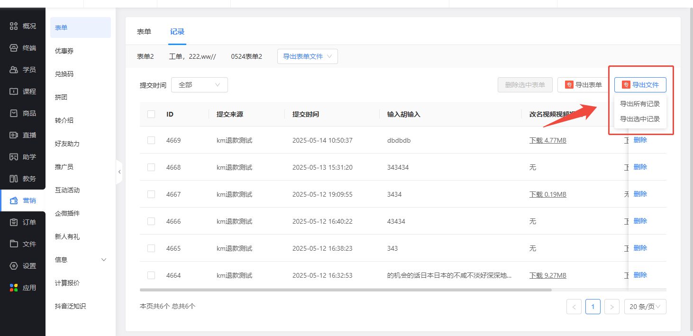Select the checkbox for record 4666
Image resolution: width=693 pixels, height=336 pixels.
tap(151, 221)
